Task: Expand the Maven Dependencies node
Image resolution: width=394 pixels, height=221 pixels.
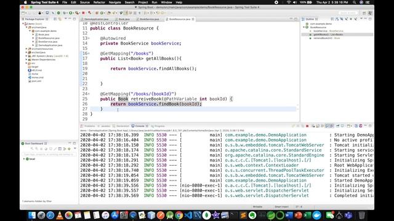Action: 26,60
